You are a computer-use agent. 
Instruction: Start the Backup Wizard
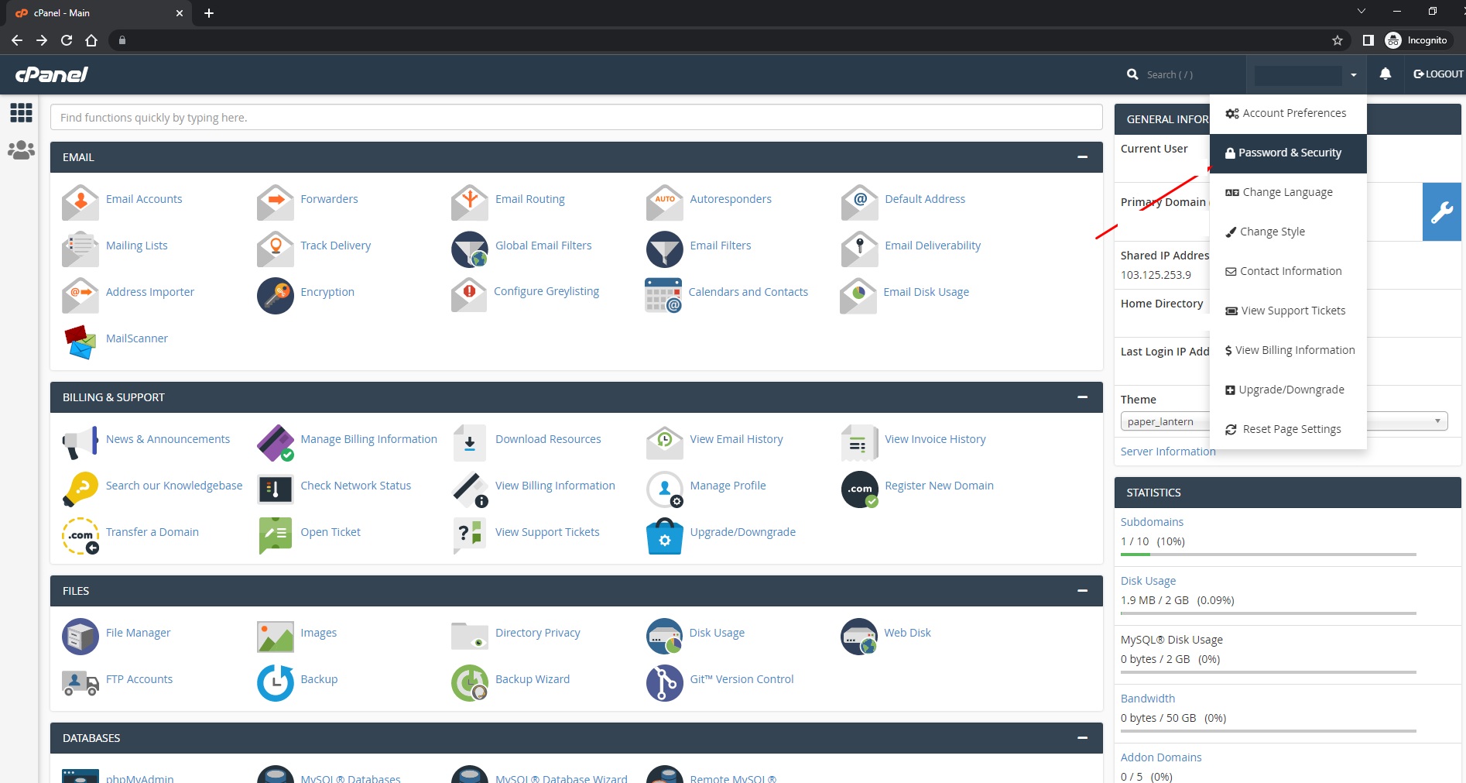click(468, 682)
